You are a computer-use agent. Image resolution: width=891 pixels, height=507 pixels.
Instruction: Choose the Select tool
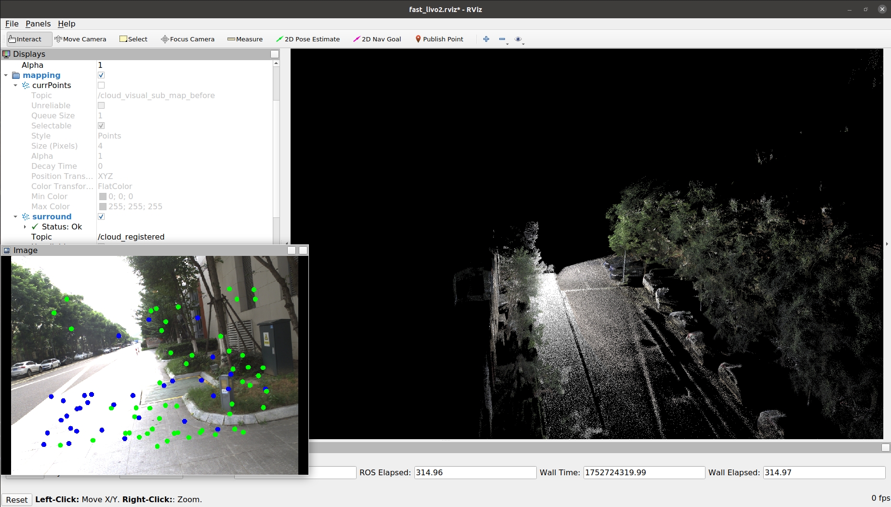click(133, 39)
